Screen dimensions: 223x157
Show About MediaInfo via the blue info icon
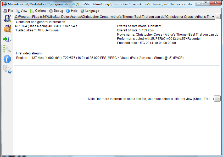pos(7,59)
